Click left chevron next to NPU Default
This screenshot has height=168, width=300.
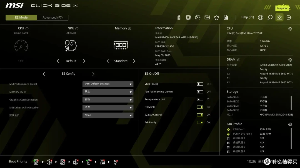[58, 61]
